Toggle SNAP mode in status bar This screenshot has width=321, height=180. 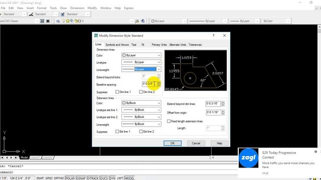point(40,178)
